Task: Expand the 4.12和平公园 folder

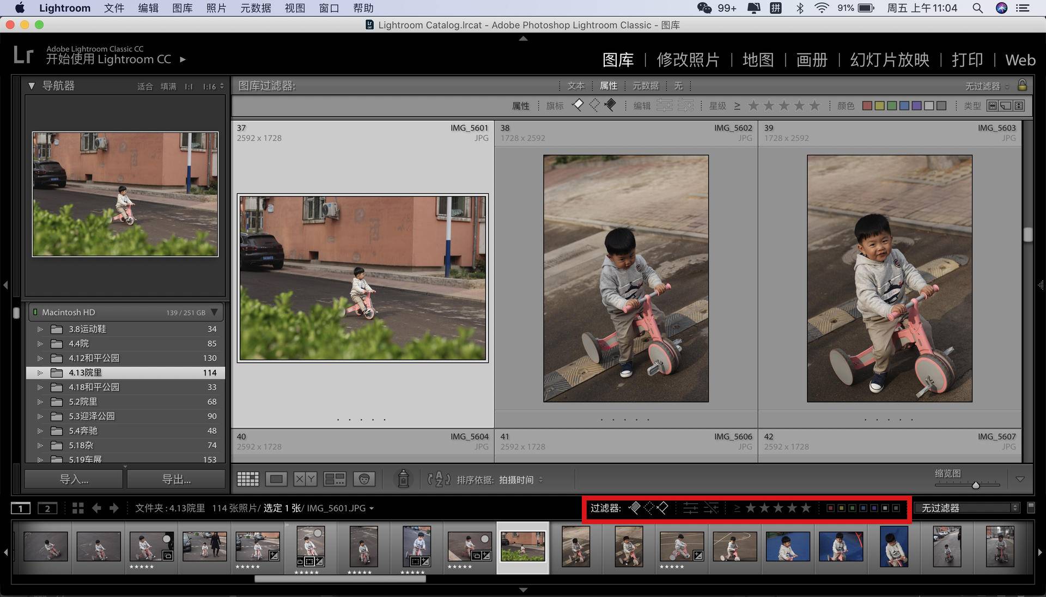Action: pyautogui.click(x=40, y=358)
